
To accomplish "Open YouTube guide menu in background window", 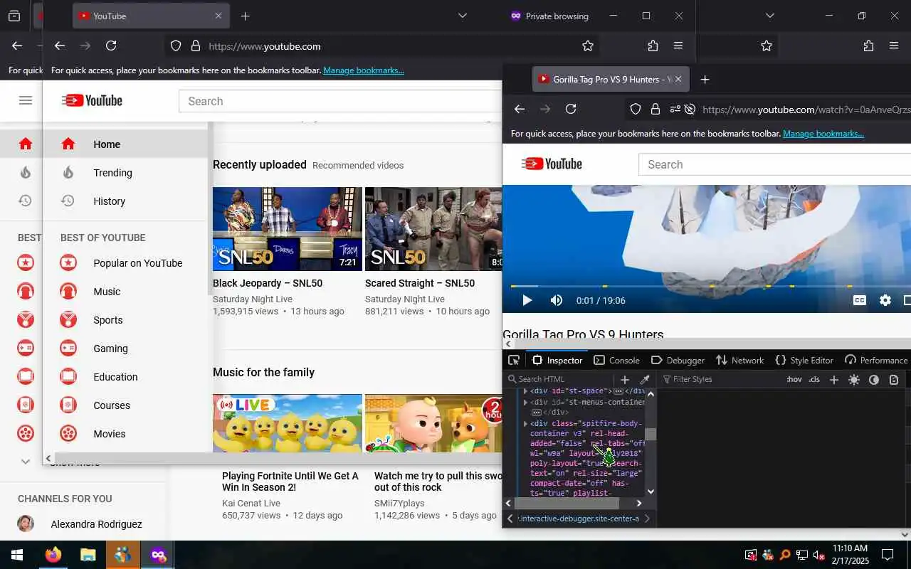I will [26, 100].
